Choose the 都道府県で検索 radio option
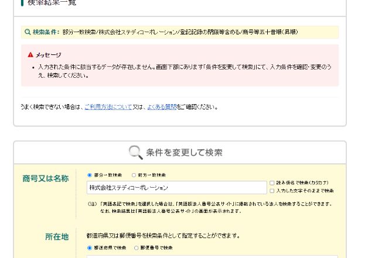This screenshot has height=258, width=375. coord(90,247)
